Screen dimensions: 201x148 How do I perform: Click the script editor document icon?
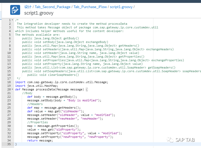click(x=15, y=10)
